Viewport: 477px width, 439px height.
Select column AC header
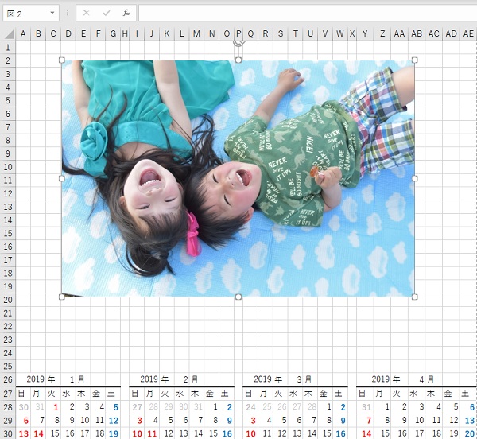point(434,33)
